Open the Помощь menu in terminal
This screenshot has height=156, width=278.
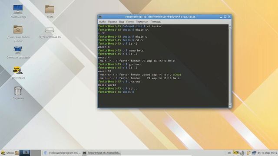(x=156, y=22)
